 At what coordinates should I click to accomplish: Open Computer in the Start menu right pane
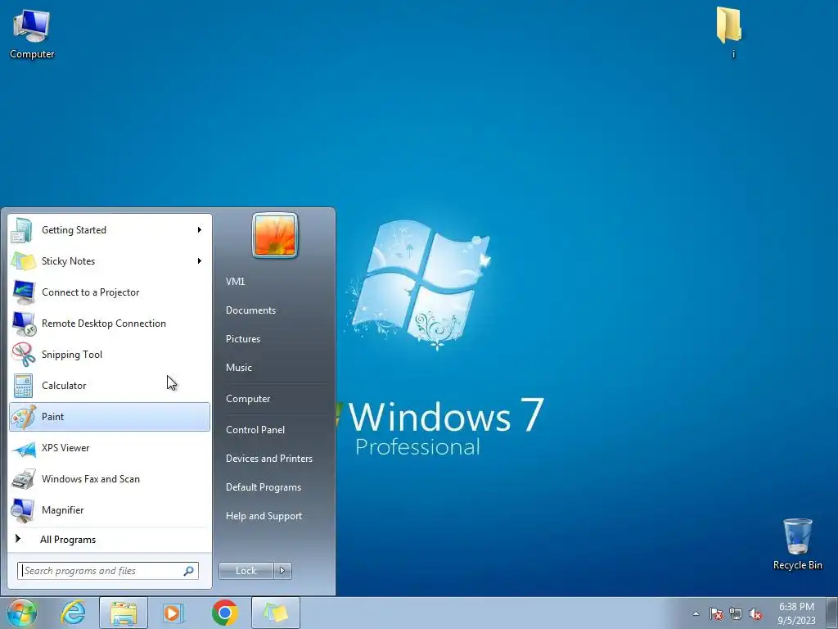point(248,399)
